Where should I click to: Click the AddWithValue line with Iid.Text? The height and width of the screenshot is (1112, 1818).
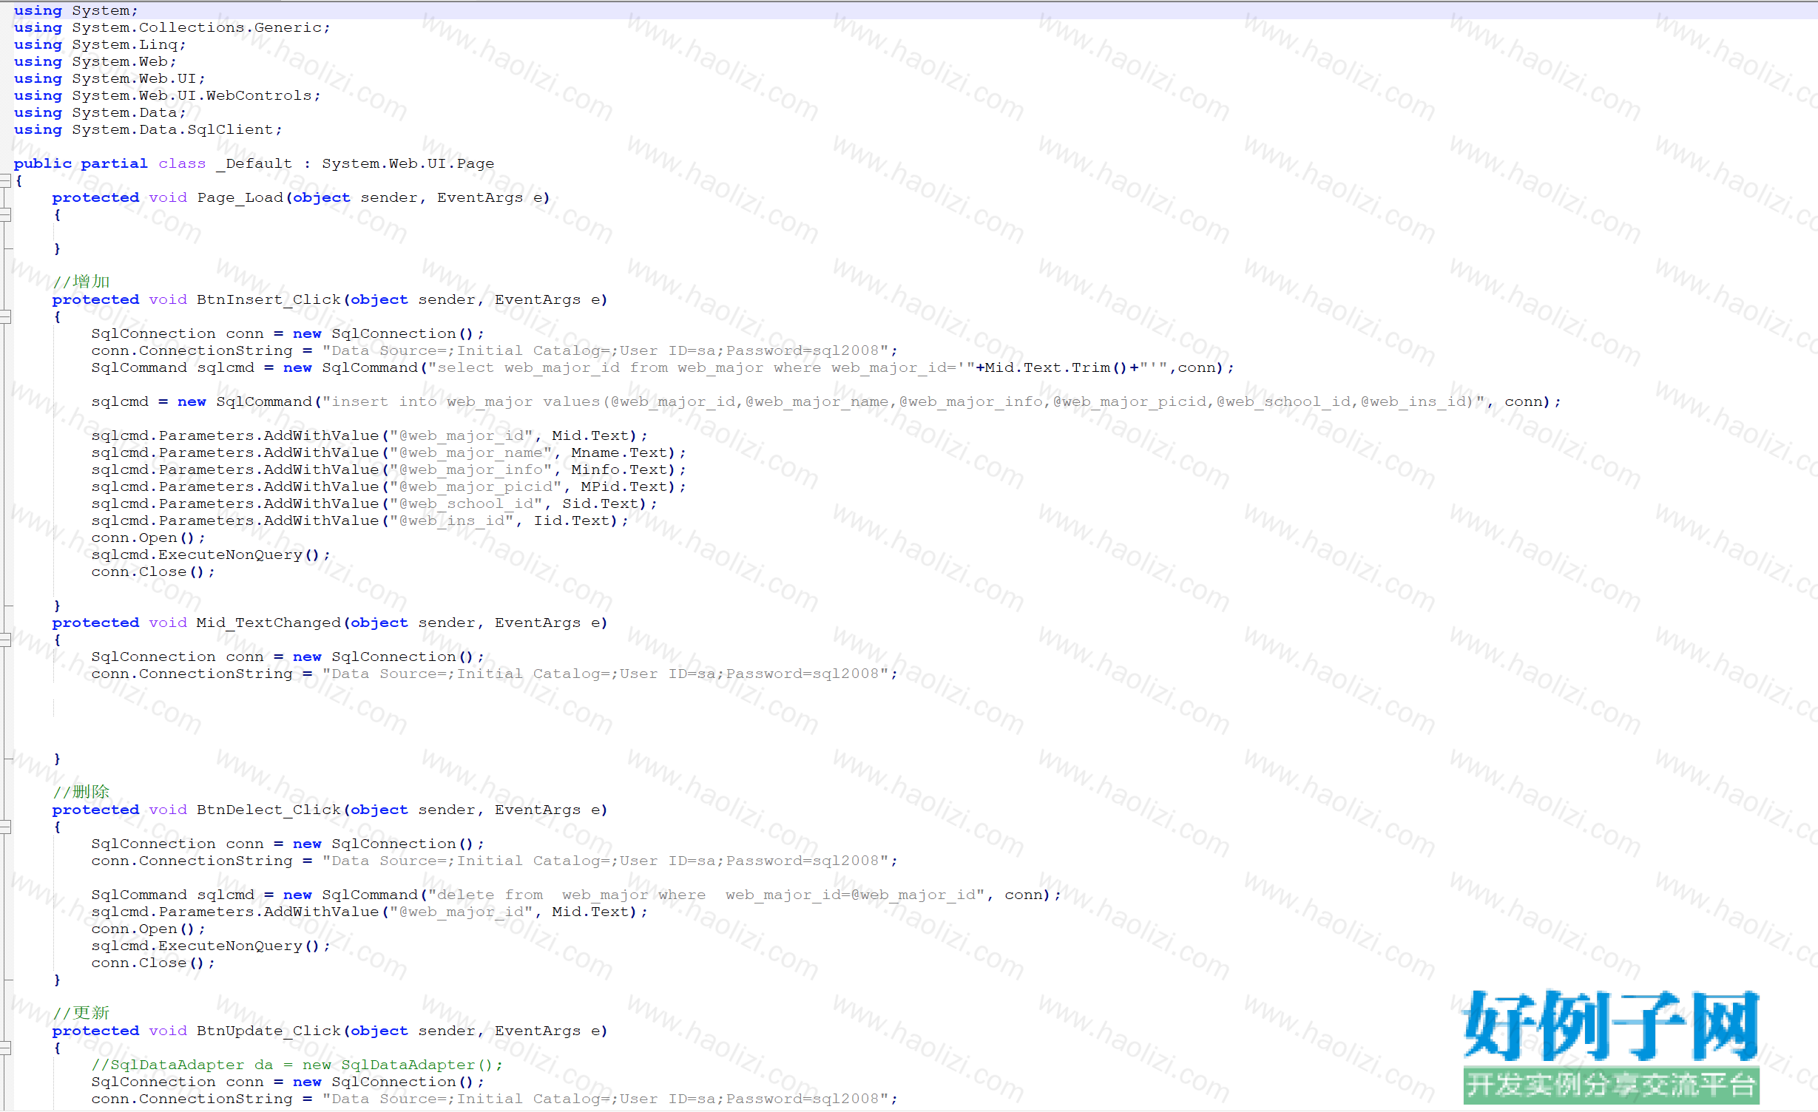(x=359, y=521)
